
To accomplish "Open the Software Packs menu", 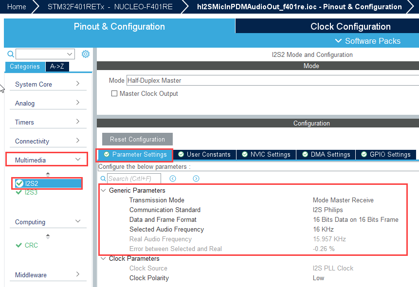I will click(x=368, y=41).
